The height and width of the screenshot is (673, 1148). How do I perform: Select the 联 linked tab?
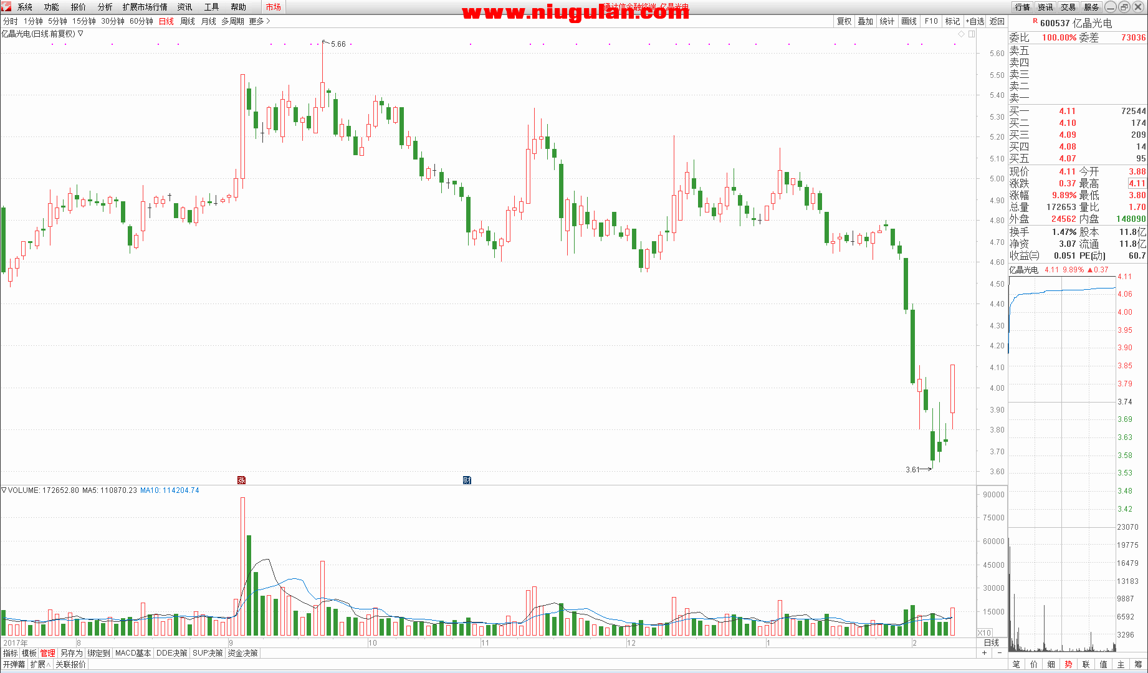coord(1086,664)
